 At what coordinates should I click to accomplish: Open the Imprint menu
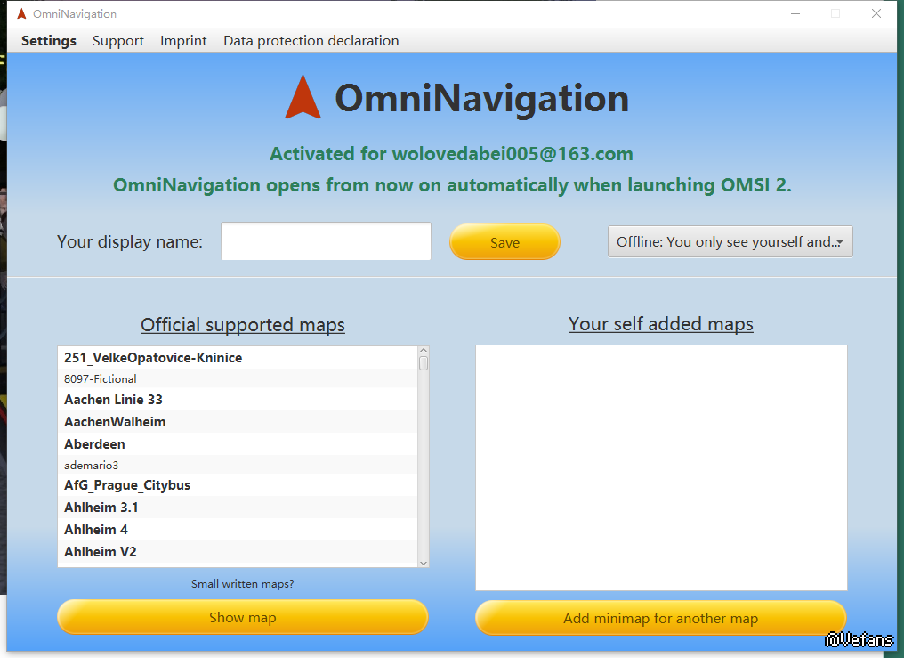pyautogui.click(x=183, y=40)
